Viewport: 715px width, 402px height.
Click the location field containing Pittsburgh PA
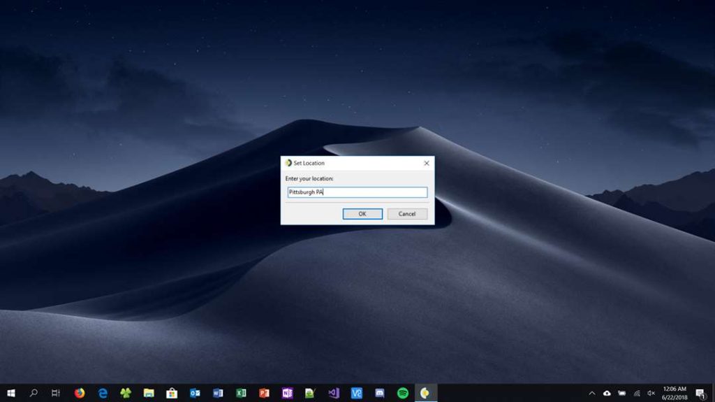pos(357,192)
